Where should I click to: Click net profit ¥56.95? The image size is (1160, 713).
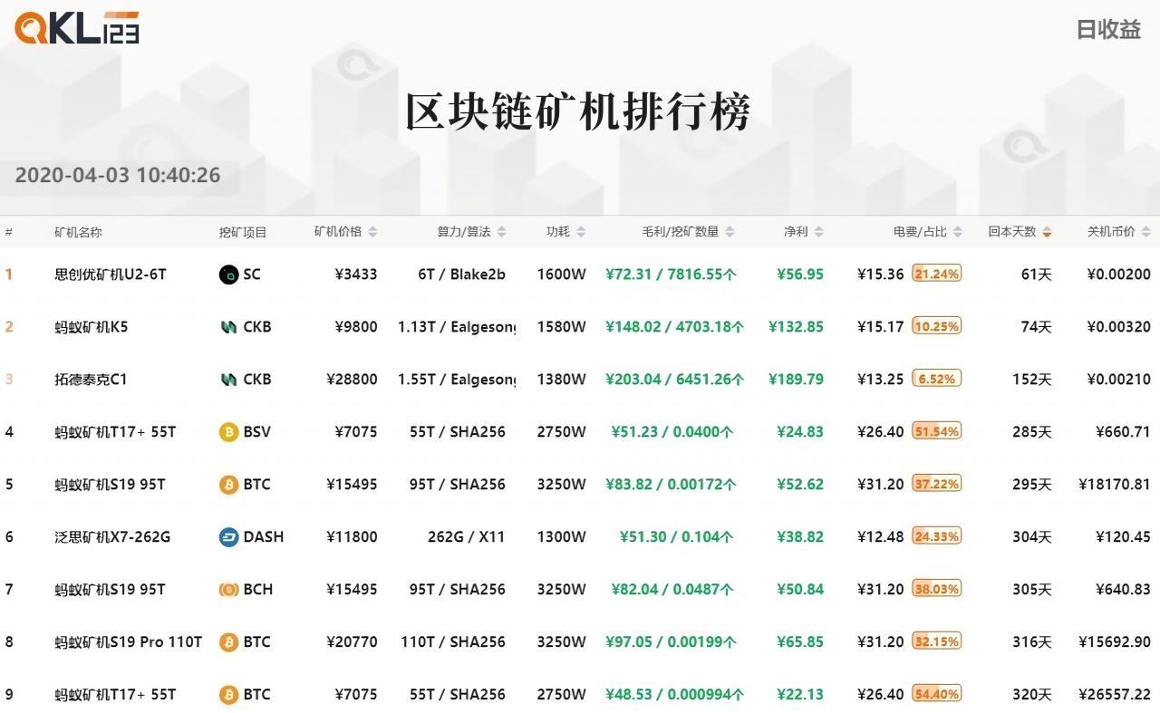tap(800, 275)
